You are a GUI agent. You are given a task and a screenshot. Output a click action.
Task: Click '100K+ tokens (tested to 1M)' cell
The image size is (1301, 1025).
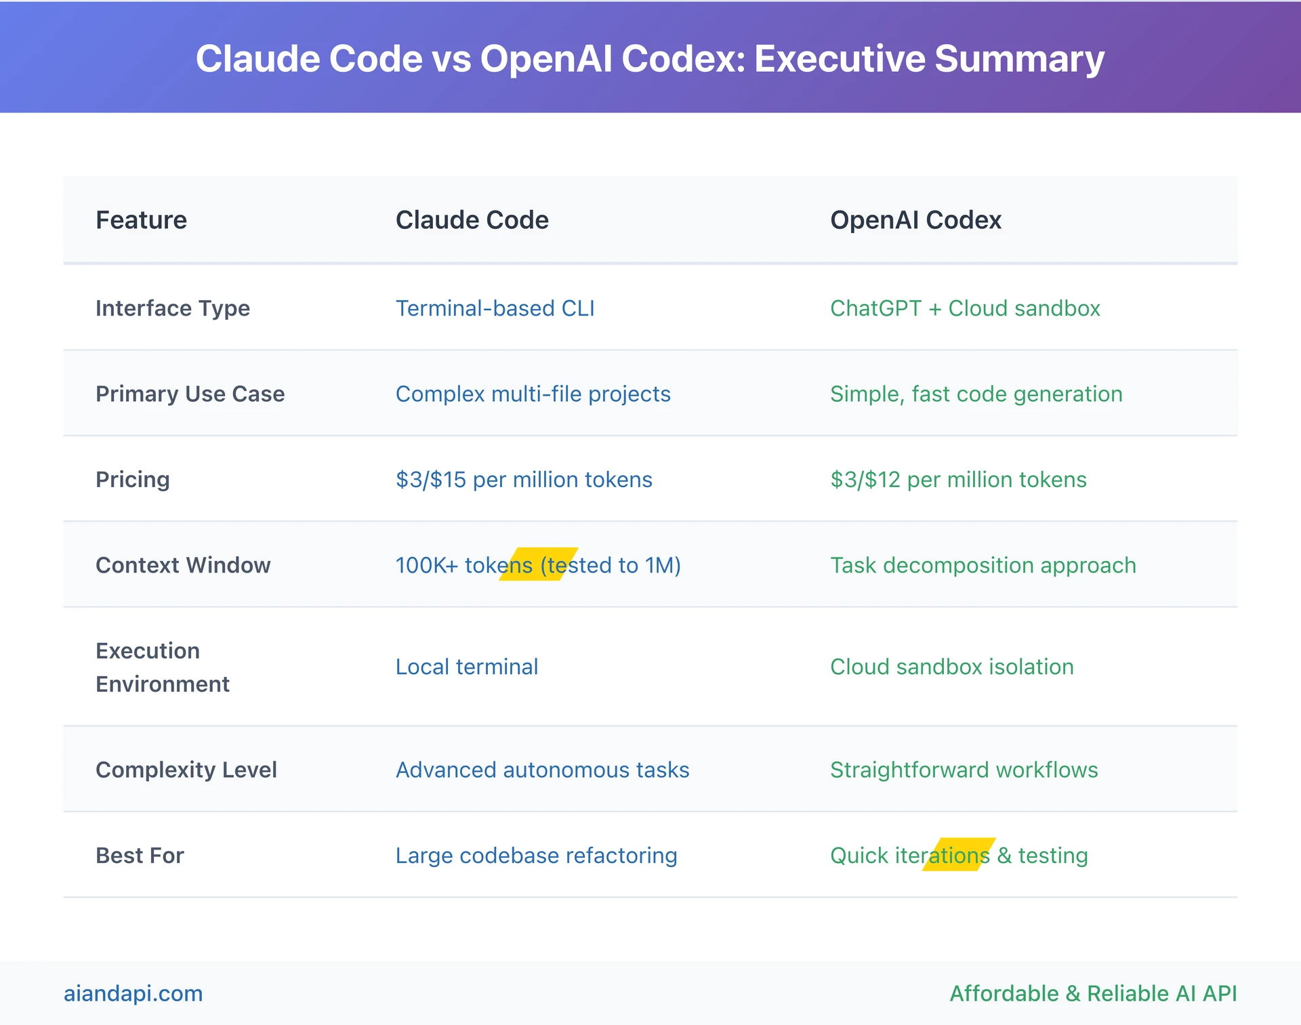tap(538, 565)
